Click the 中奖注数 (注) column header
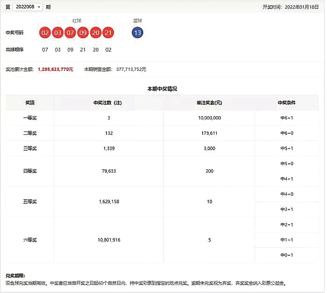The width and height of the screenshot is (327, 293). pos(108,103)
